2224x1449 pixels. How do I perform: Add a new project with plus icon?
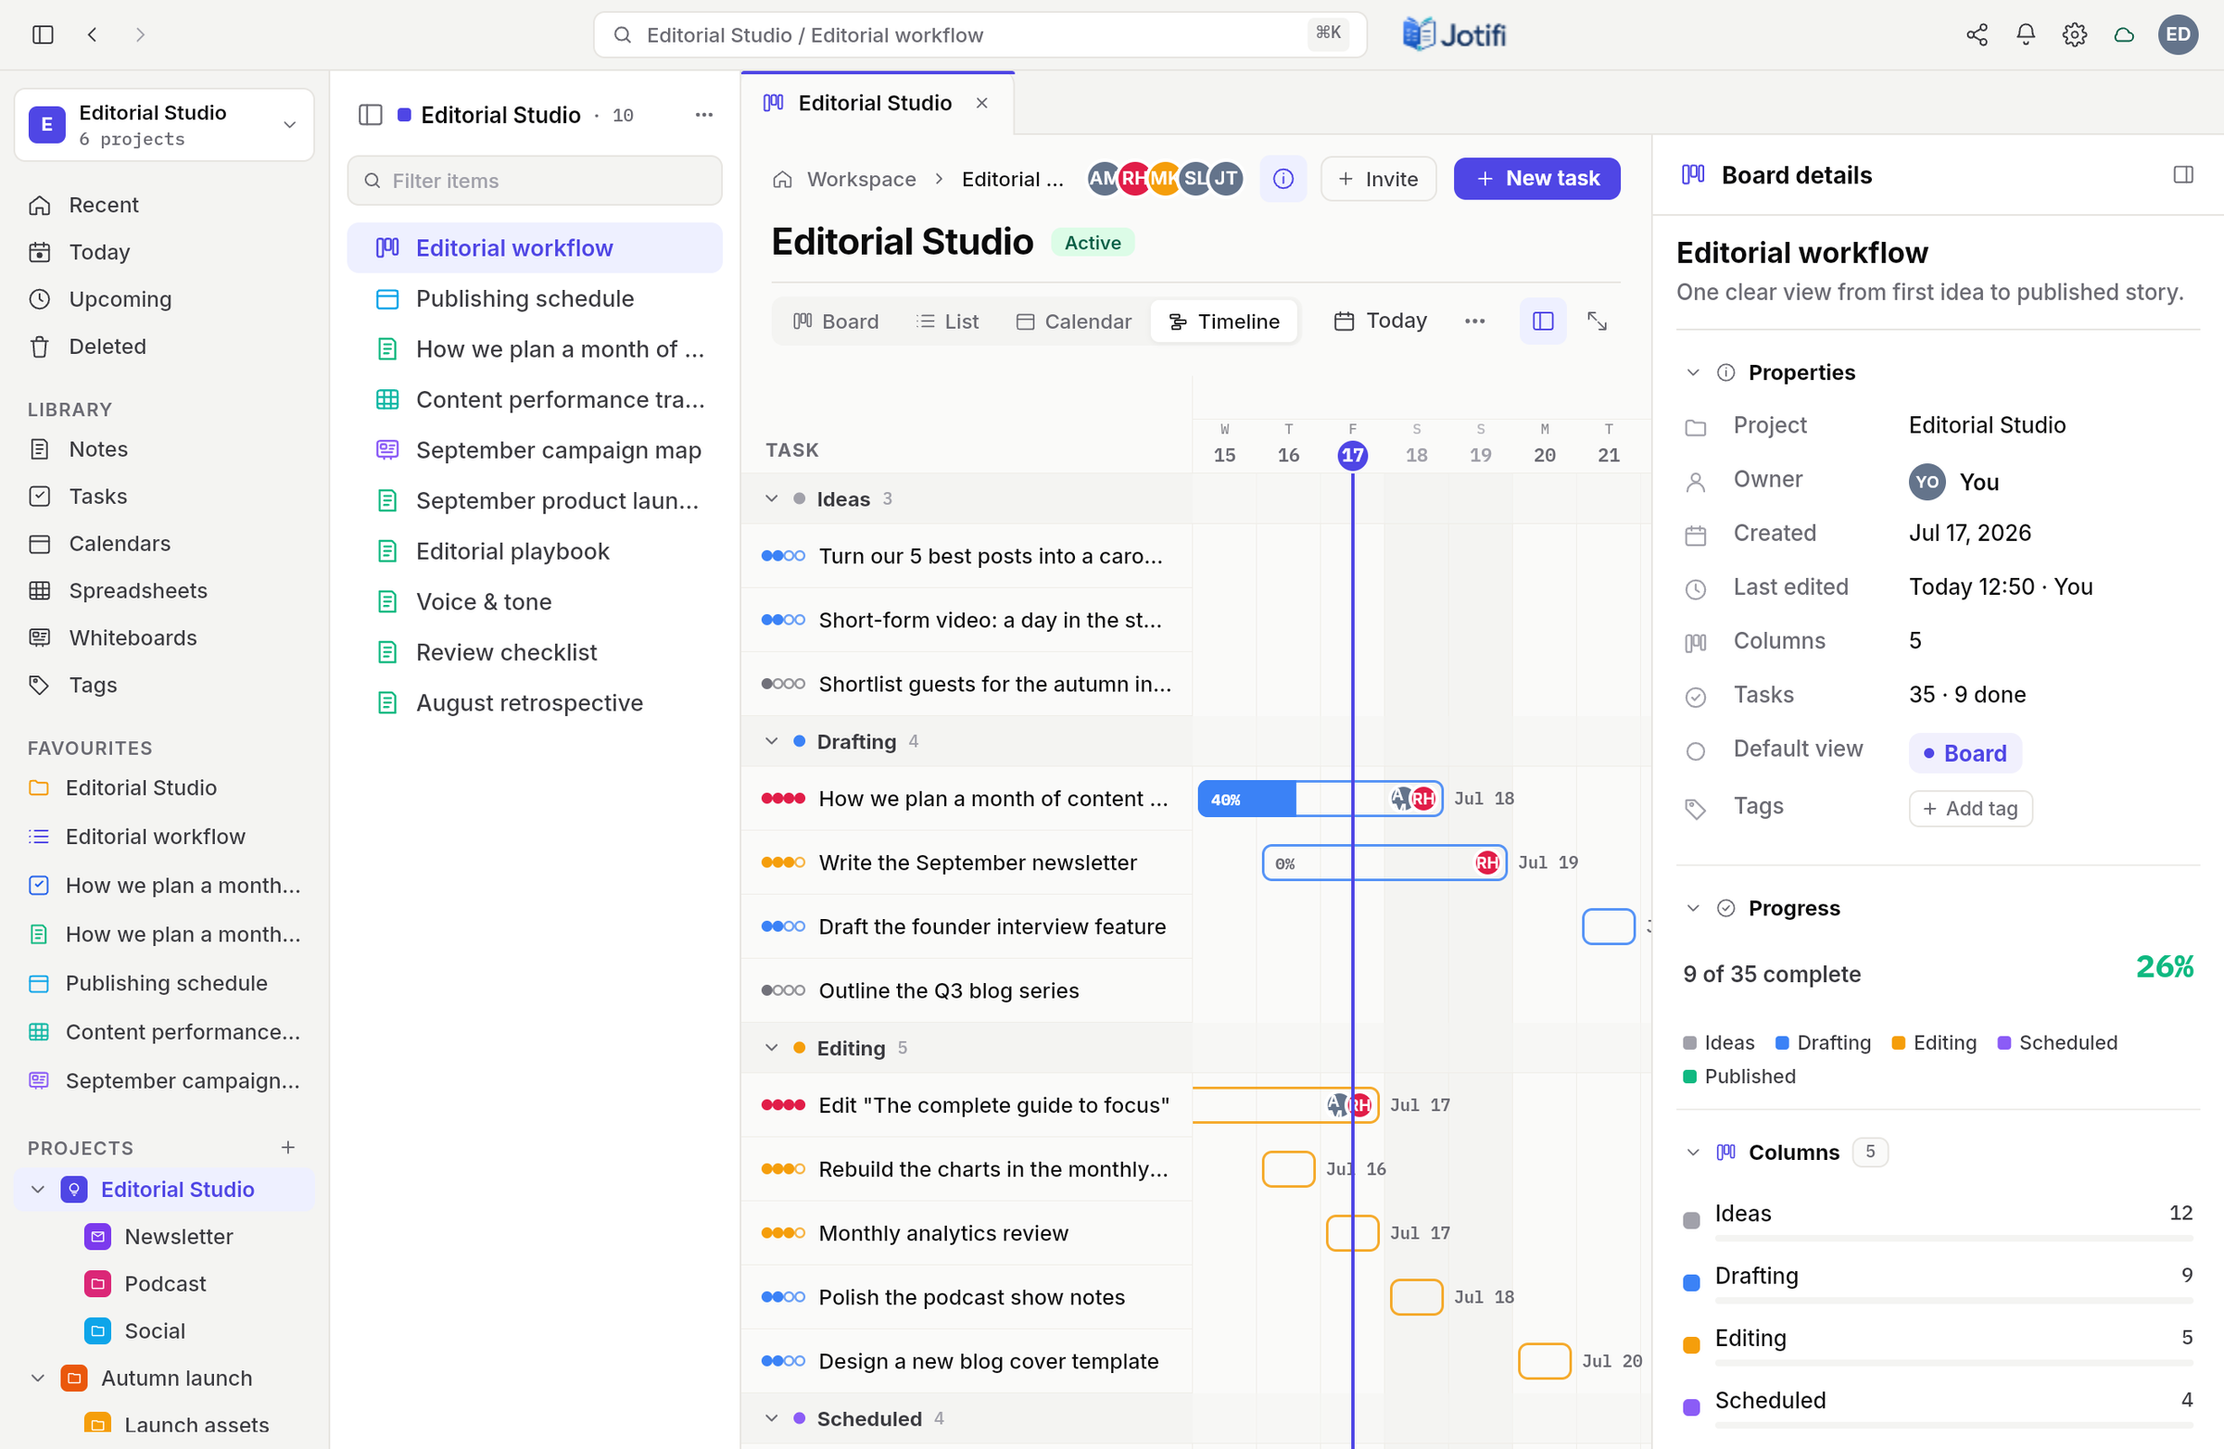[x=288, y=1147]
